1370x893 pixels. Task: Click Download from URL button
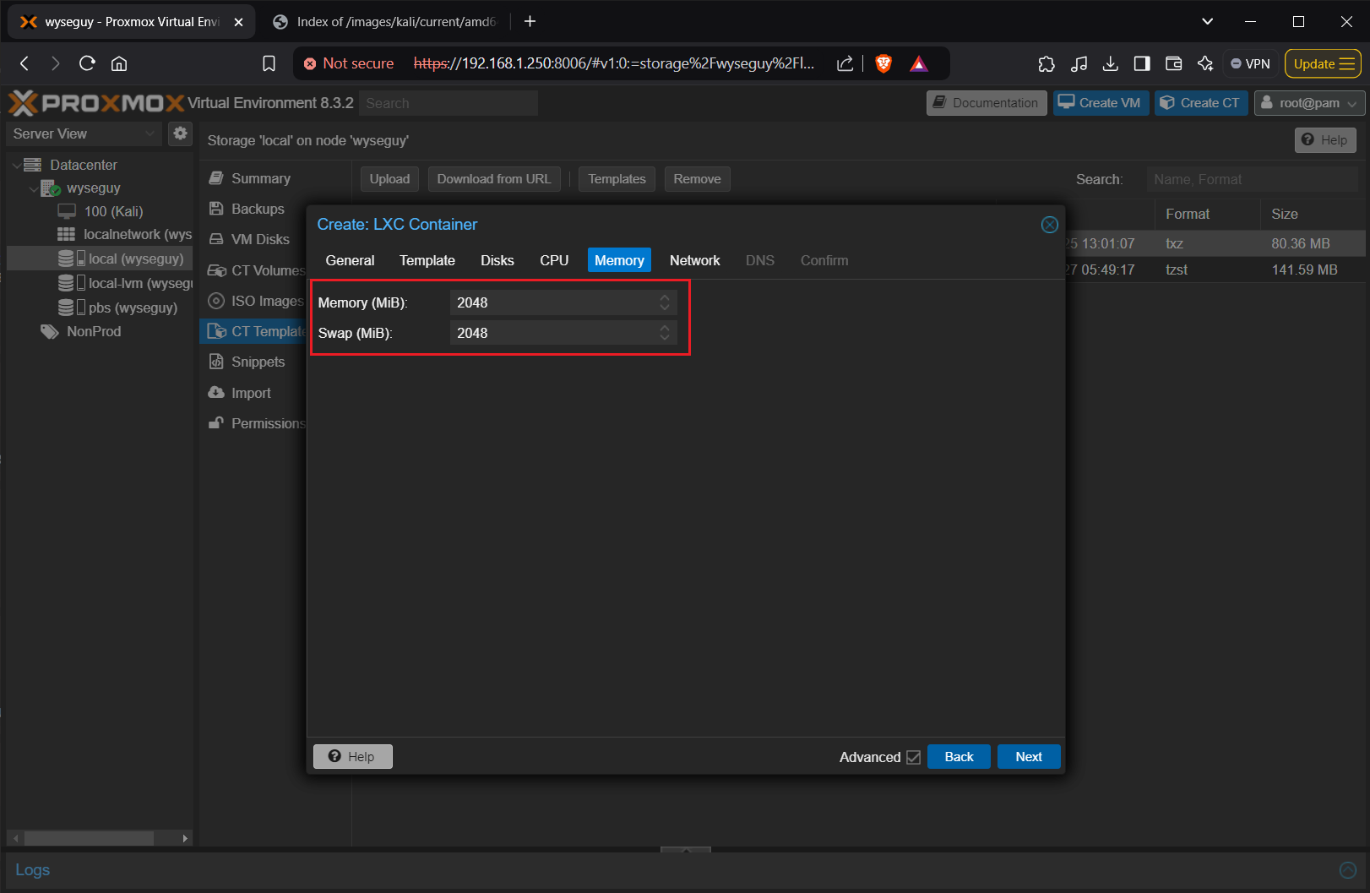point(493,179)
